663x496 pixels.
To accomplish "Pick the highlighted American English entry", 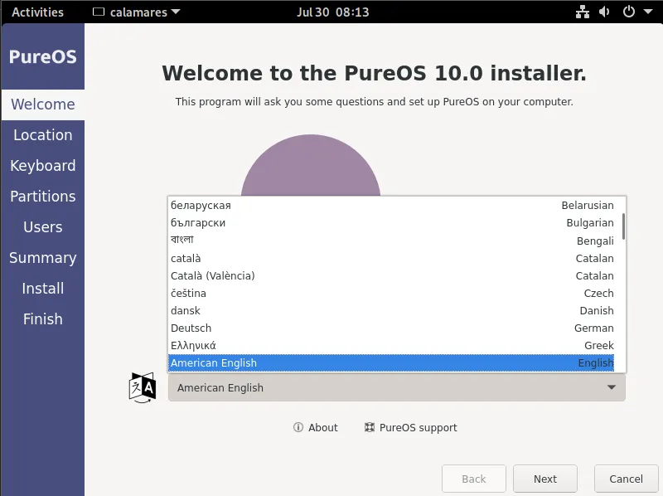I will (214, 362).
